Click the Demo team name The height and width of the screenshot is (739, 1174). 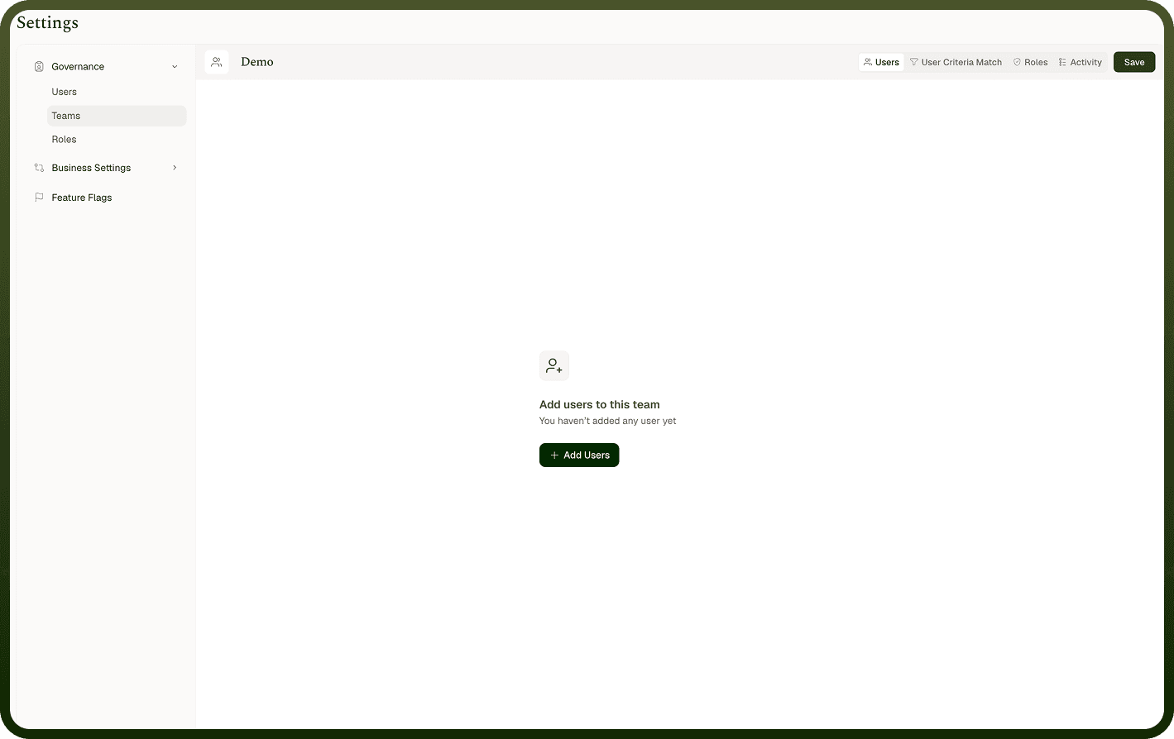point(257,62)
